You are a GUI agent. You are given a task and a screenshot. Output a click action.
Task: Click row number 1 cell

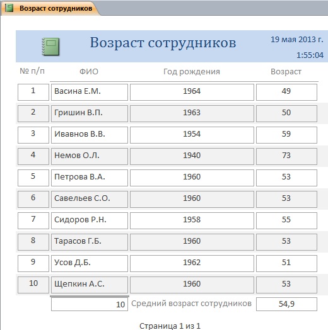33,92
